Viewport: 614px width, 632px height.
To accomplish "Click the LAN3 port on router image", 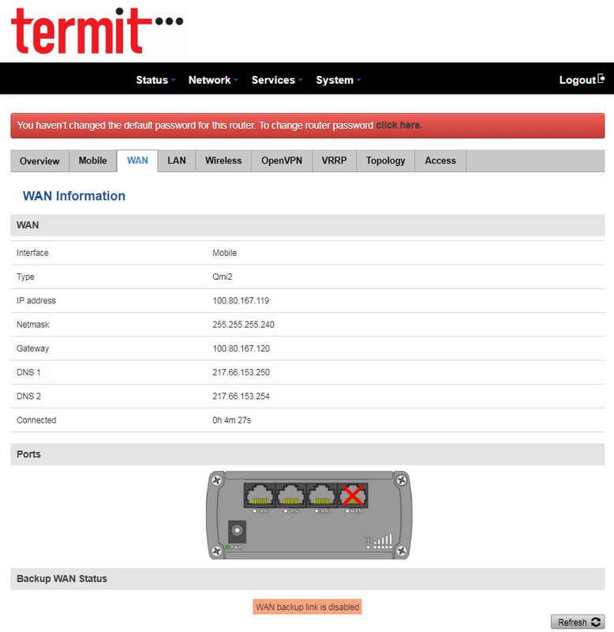I will tap(322, 495).
